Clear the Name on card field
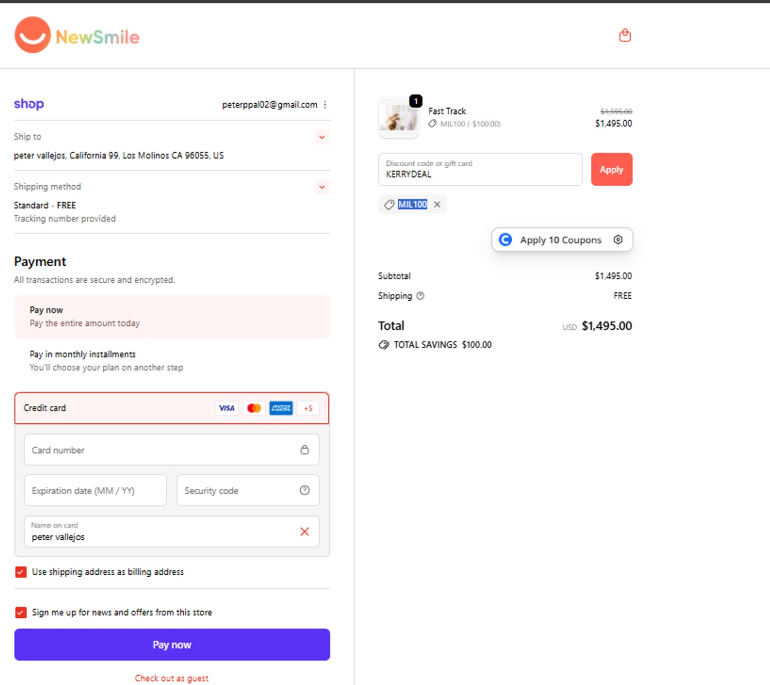The height and width of the screenshot is (685, 770). click(304, 532)
